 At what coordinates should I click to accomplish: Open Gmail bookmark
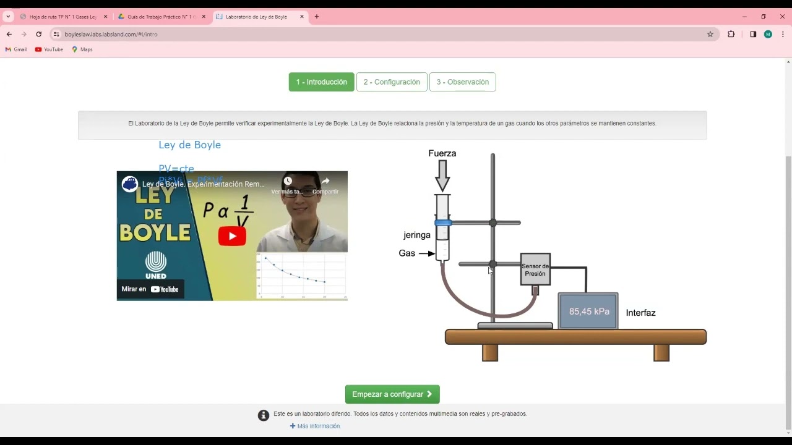(x=16, y=49)
